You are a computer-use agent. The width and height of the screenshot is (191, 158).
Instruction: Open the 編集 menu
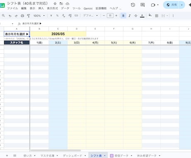pyautogui.click(x=24, y=8)
